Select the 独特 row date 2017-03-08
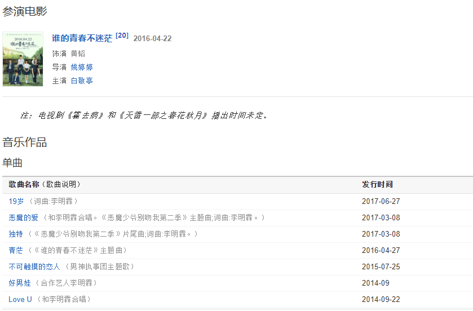This screenshot has width=473, height=311. (381, 234)
